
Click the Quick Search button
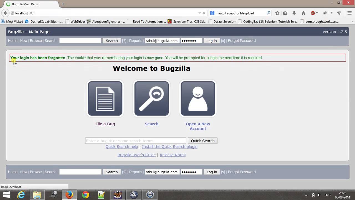tap(203, 141)
